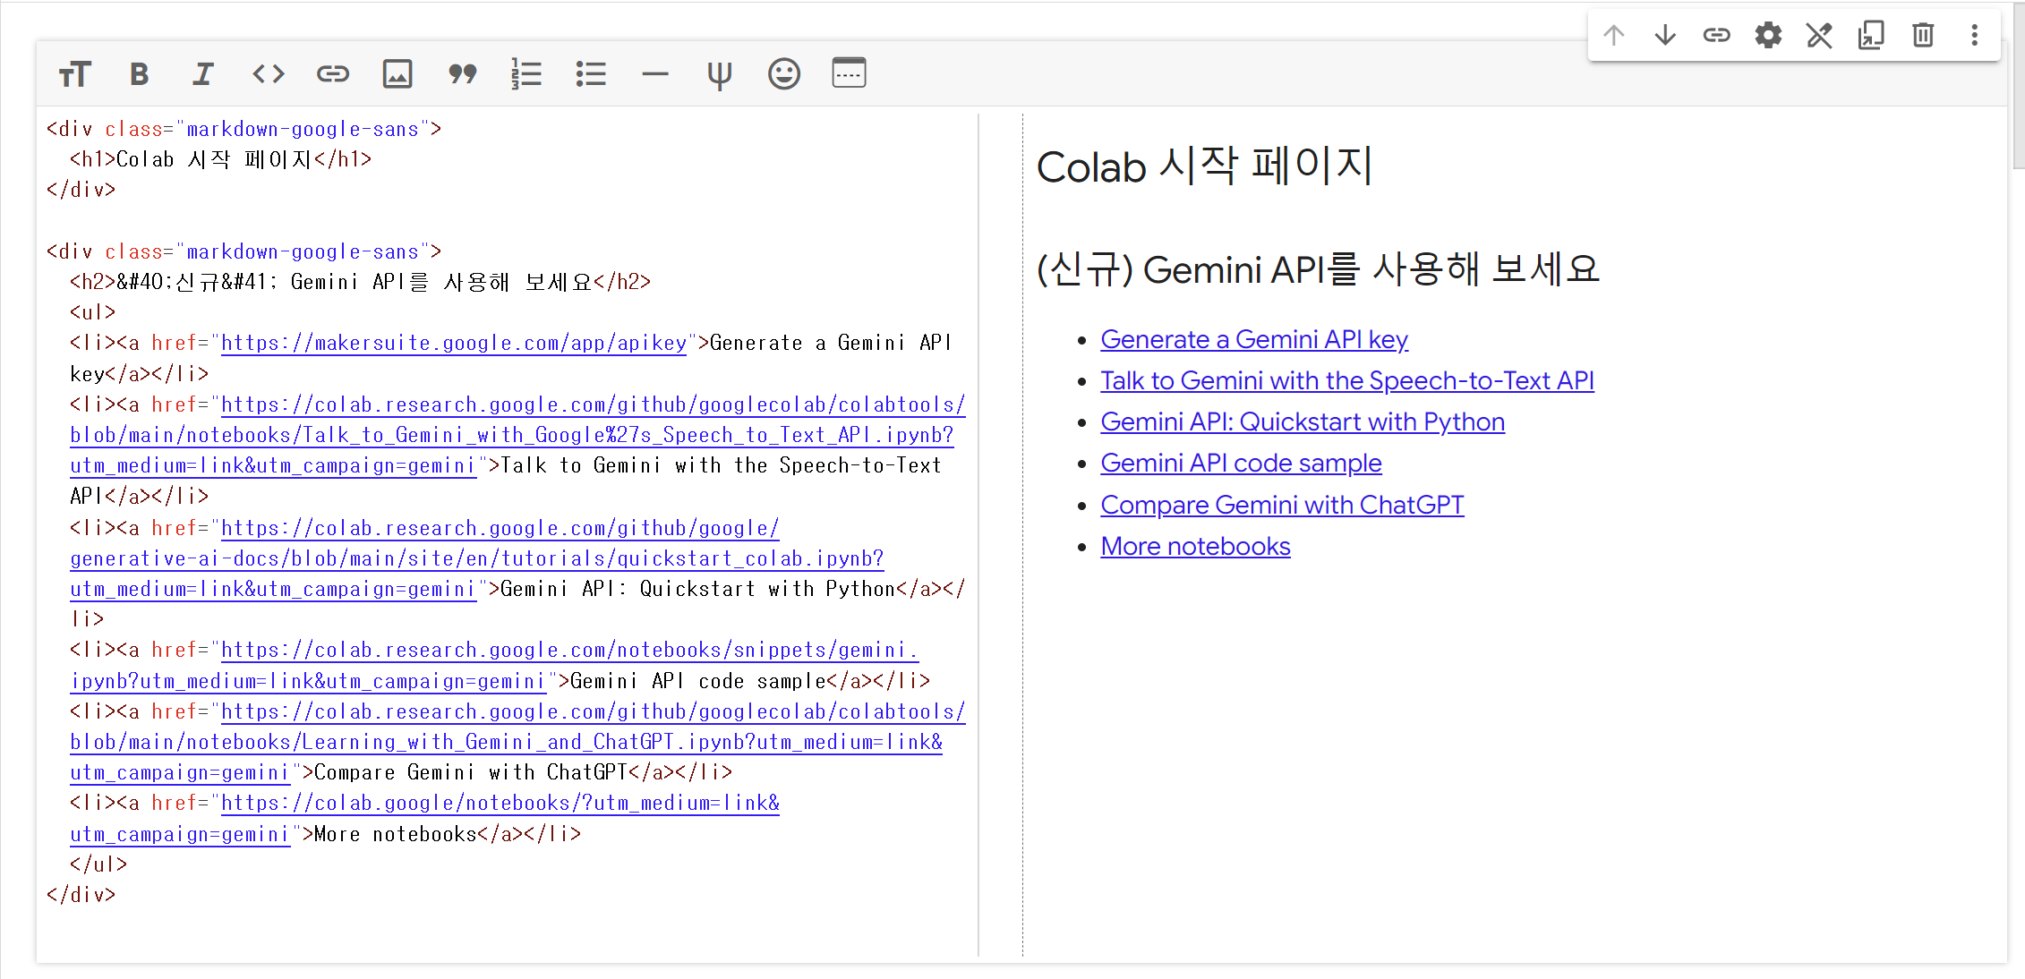Mirror cell in tab
This screenshot has height=979, width=2025.
coord(1871,35)
